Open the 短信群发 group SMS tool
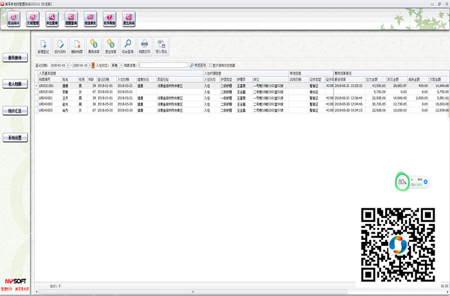The image size is (450, 296). pyautogui.click(x=91, y=19)
